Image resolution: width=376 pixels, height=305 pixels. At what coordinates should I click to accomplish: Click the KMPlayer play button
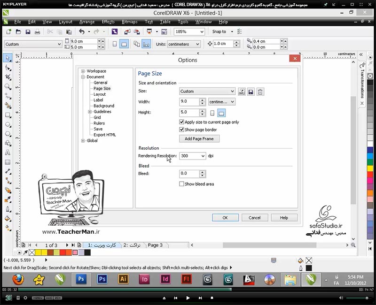point(188,298)
